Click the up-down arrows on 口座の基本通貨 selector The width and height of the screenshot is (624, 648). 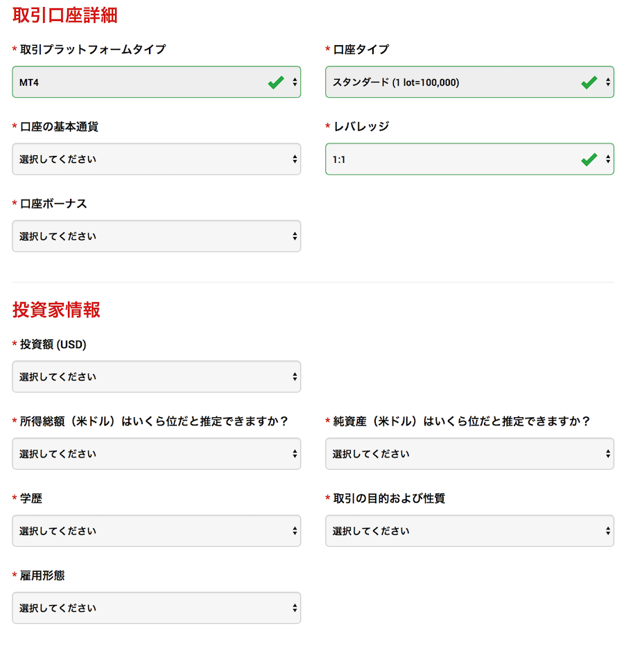295,159
